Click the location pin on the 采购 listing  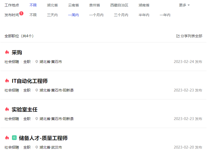[37, 62]
